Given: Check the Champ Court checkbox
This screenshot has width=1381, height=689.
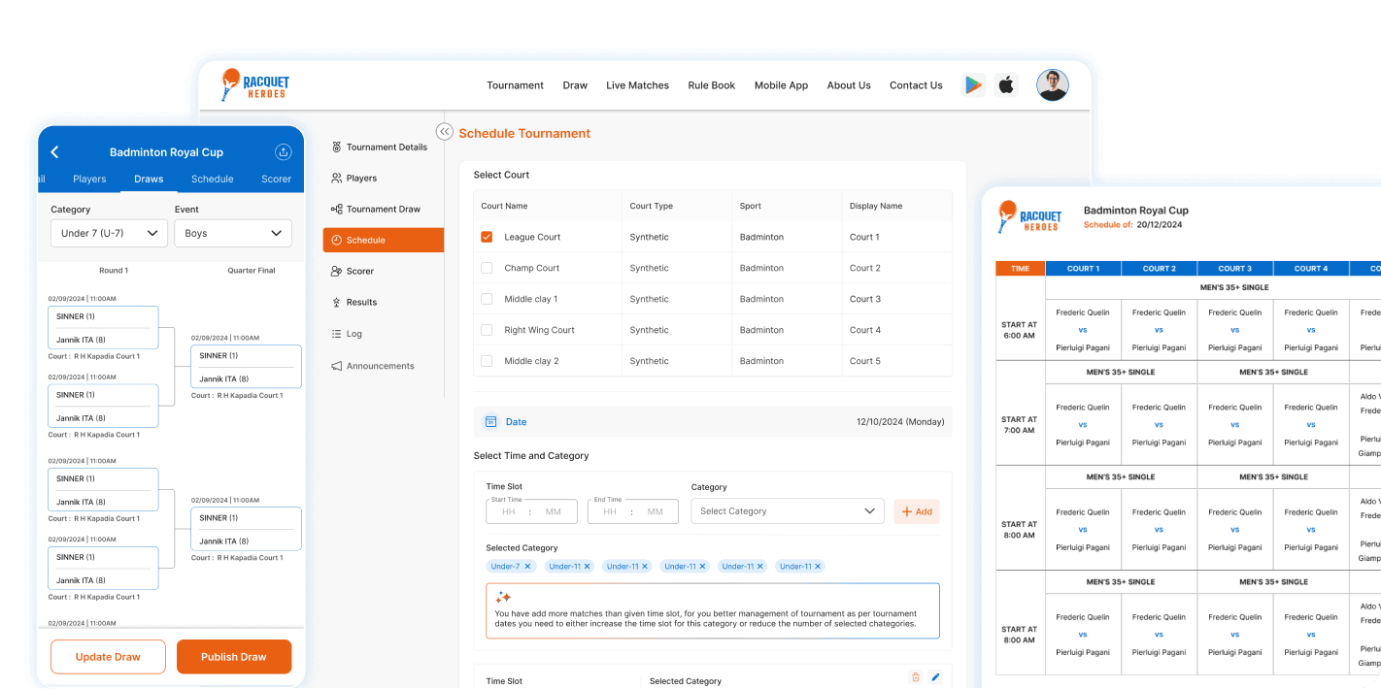Looking at the screenshot, I should (x=488, y=268).
